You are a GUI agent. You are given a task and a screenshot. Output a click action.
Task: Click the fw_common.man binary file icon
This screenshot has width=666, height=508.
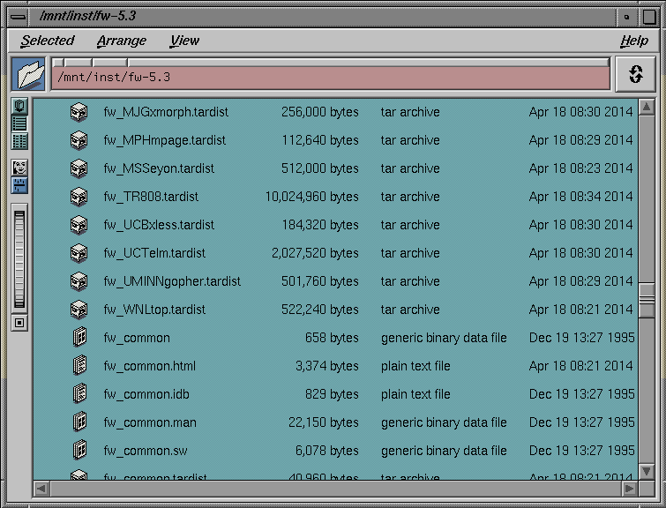pos(80,422)
